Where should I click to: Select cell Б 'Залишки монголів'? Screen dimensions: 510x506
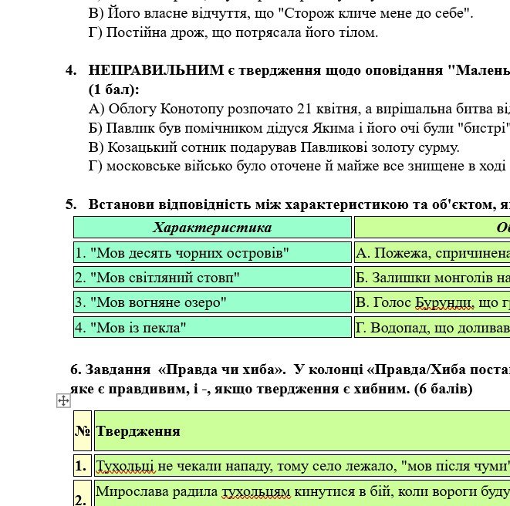pos(431,278)
